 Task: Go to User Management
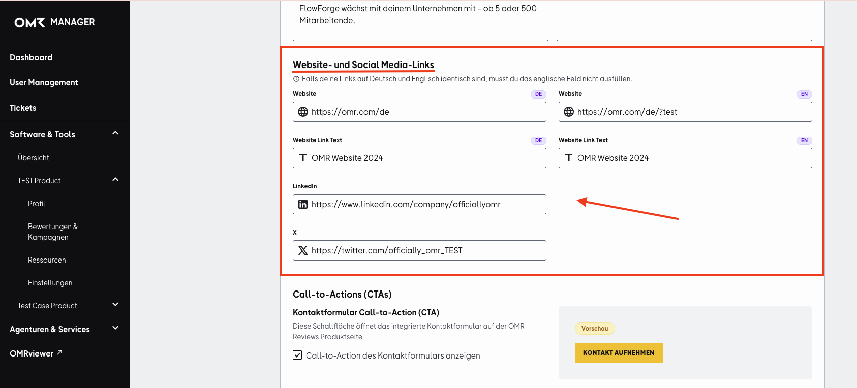(44, 83)
